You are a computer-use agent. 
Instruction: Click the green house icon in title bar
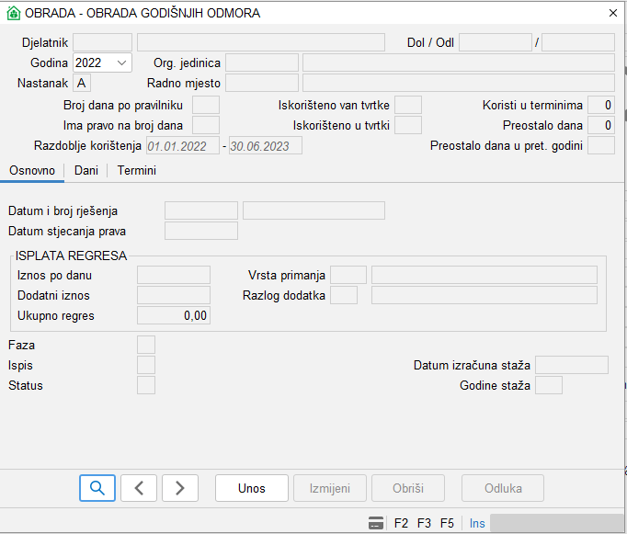tap(13, 13)
